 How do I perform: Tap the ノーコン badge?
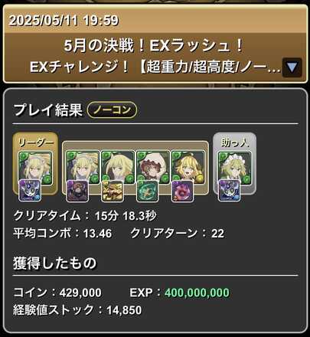tap(112, 110)
